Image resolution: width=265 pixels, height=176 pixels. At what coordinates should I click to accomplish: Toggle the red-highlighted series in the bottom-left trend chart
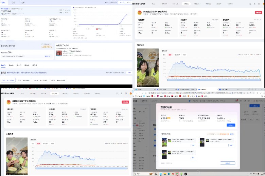pyautogui.click(x=38, y=143)
